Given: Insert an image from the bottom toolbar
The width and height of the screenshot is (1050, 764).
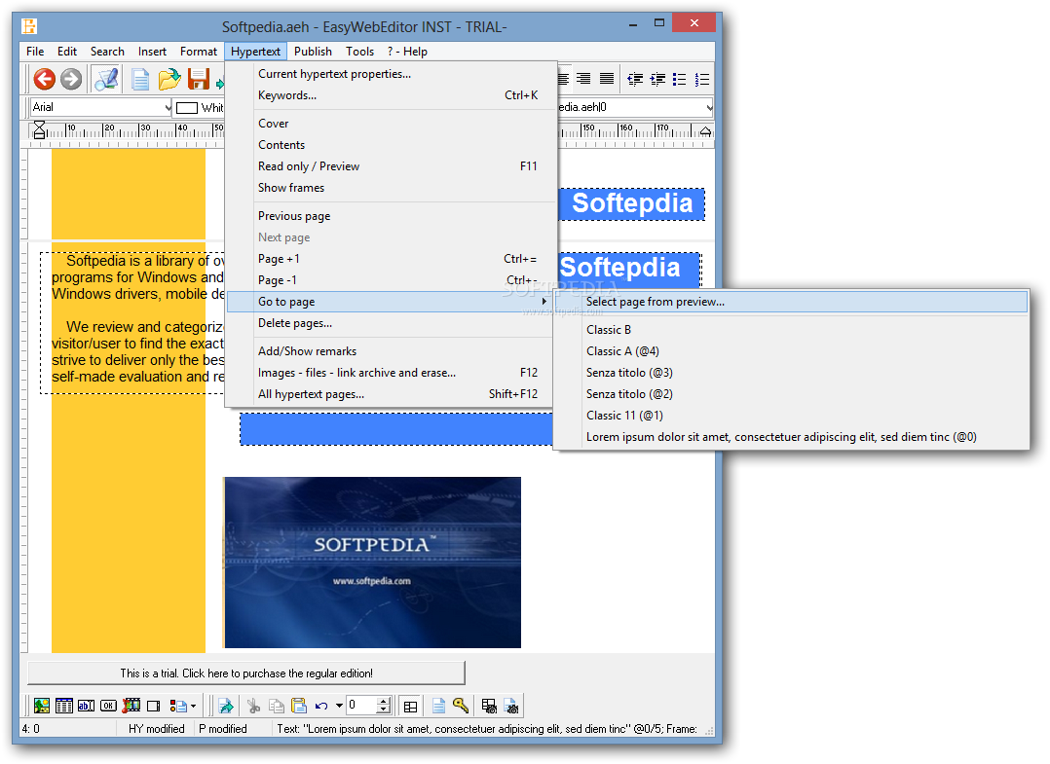Looking at the screenshot, I should click(x=42, y=706).
